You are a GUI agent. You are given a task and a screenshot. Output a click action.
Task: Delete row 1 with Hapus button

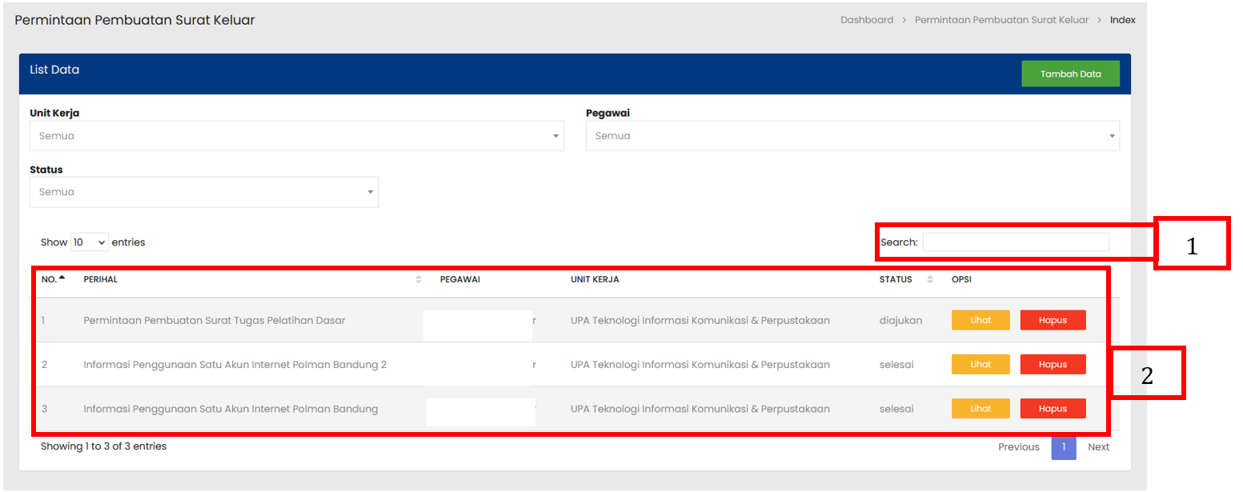pos(1053,320)
